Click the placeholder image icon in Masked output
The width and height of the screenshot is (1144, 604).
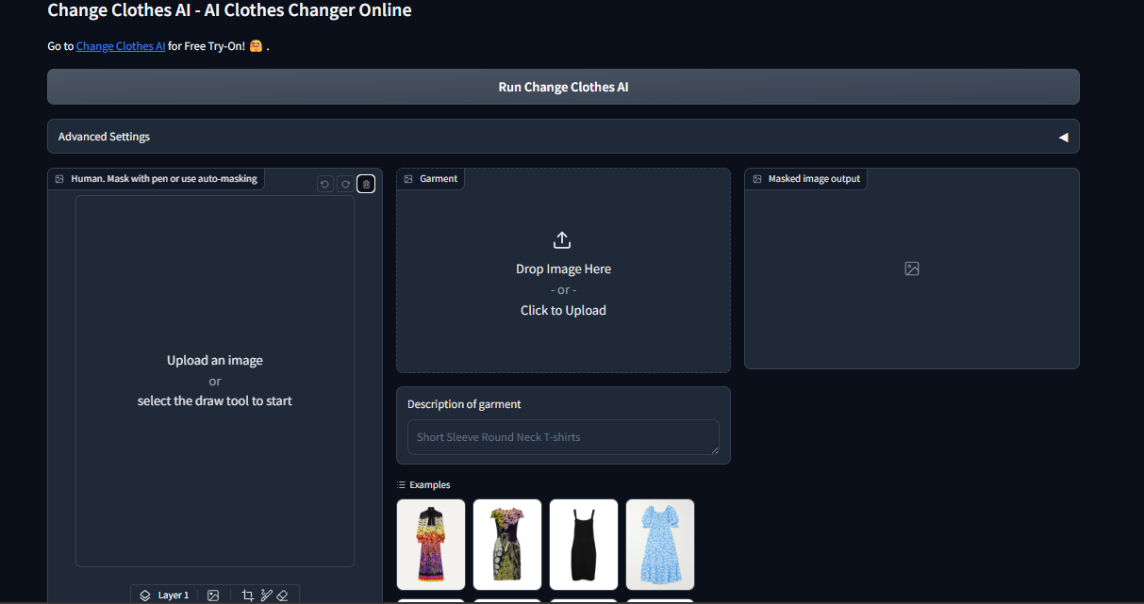(911, 269)
